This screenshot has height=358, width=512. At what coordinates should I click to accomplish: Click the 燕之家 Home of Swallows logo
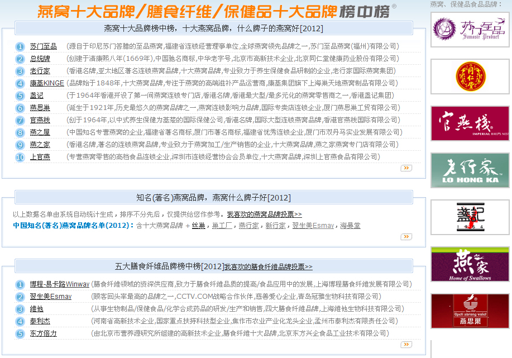[x=470, y=264]
